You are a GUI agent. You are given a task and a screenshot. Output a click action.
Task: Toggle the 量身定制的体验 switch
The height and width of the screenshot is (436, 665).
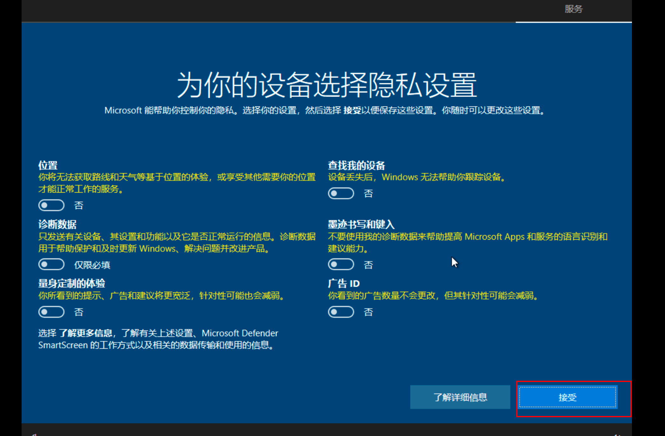(51, 312)
